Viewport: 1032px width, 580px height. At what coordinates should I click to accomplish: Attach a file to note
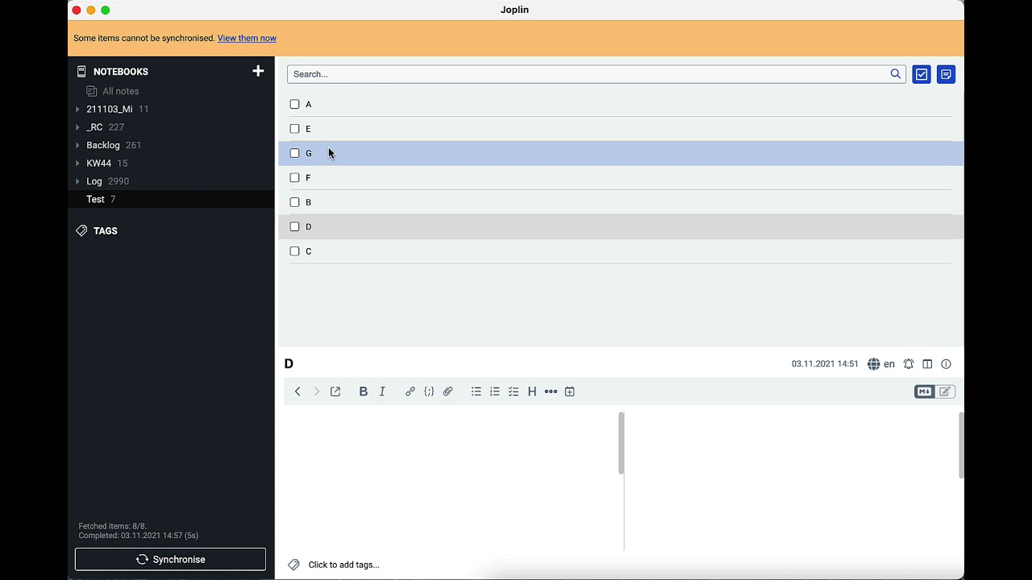448,391
